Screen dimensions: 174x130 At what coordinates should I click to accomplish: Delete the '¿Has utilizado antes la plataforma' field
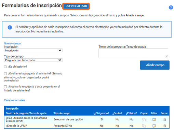(x=164, y=119)
